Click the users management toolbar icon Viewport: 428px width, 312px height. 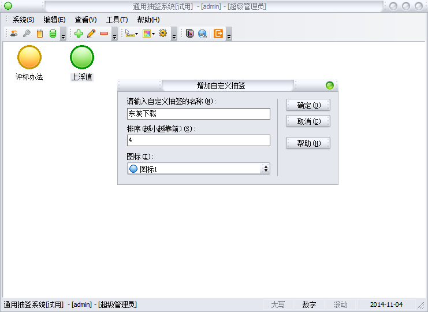(14, 34)
